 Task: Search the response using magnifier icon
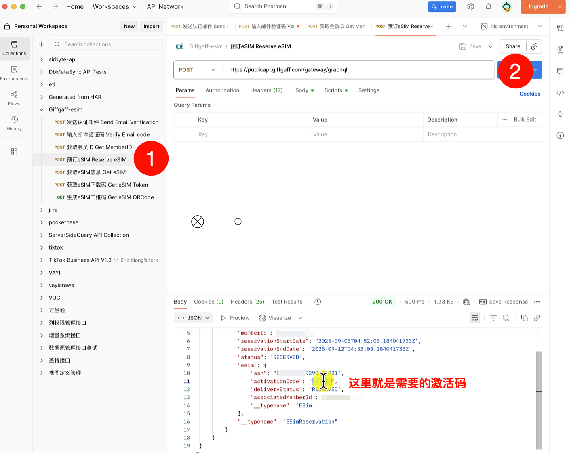[x=506, y=318]
